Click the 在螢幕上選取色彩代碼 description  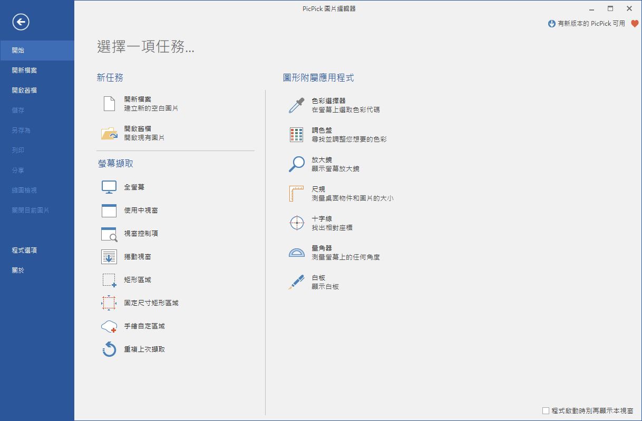point(346,110)
